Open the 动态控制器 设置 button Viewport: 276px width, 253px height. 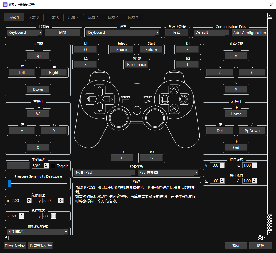(177, 33)
